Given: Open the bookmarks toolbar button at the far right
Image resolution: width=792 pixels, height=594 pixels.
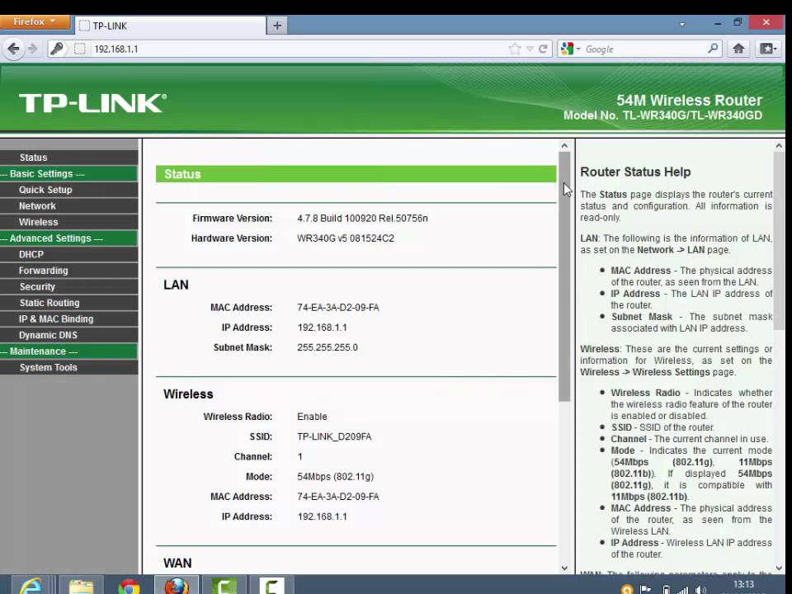Looking at the screenshot, I should 768,49.
